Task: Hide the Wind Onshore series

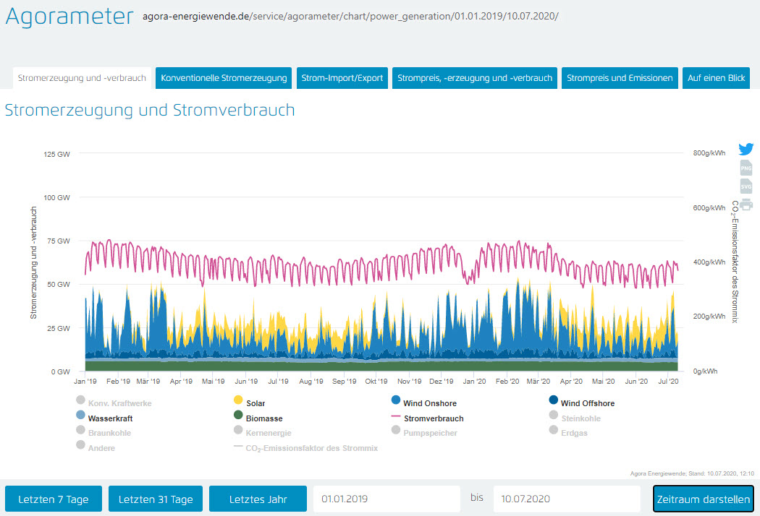Action: click(x=430, y=403)
